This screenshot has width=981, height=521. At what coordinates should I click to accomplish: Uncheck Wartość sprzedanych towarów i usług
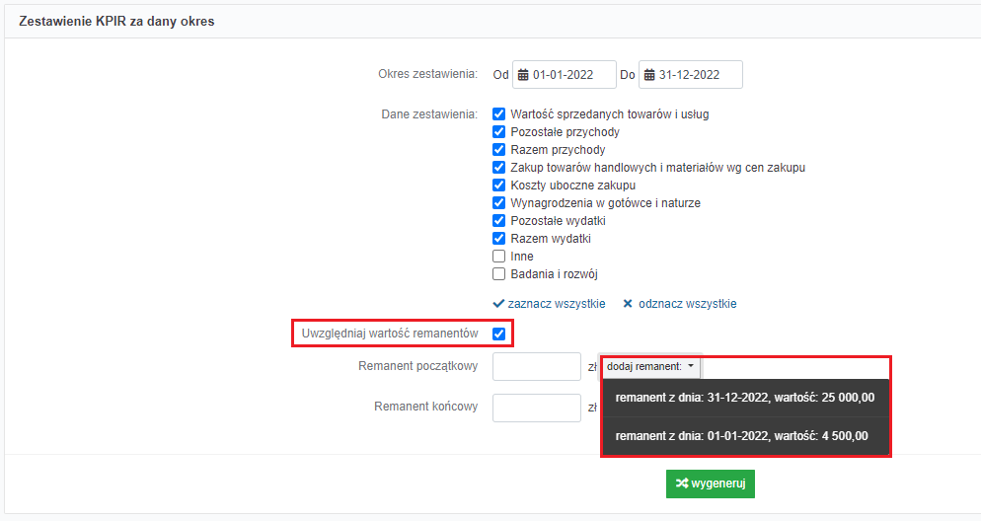(498, 113)
